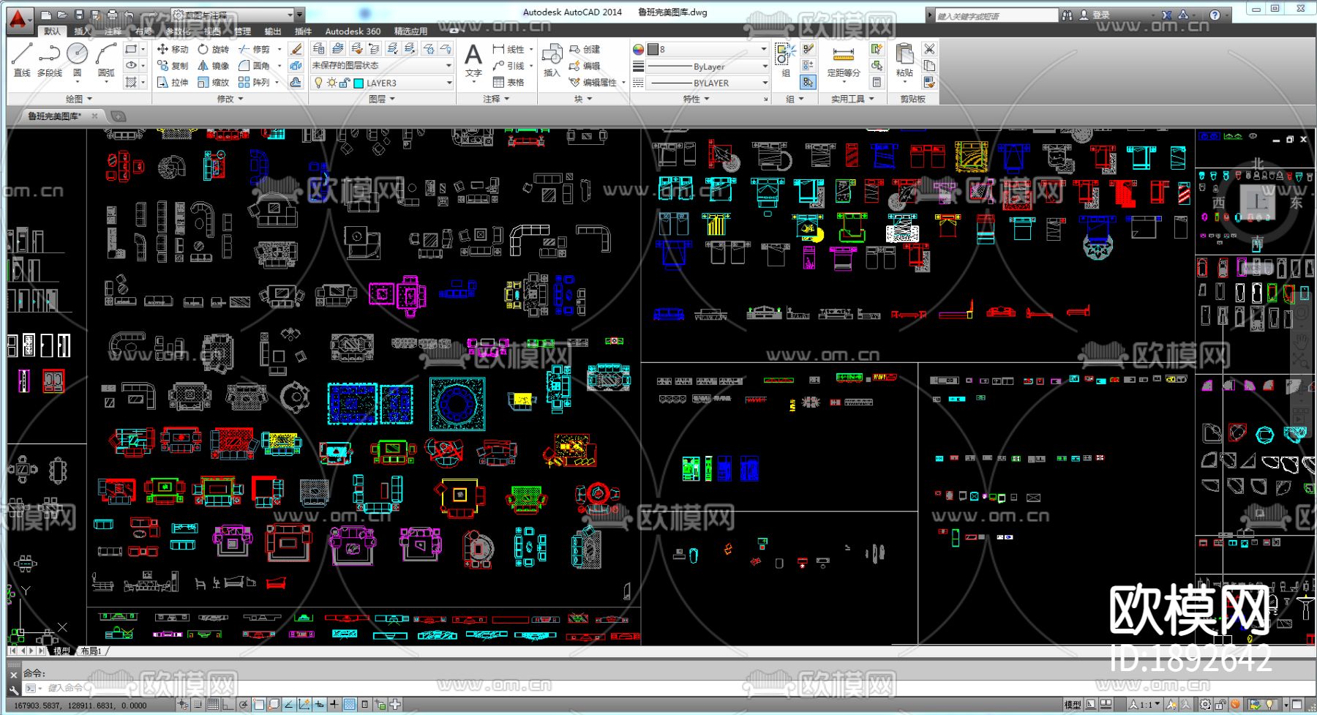Toggle Polar tracking in status bar
Viewport: 1317px width, 715px height.
244,705
